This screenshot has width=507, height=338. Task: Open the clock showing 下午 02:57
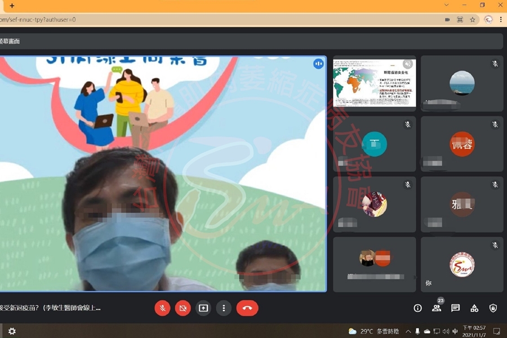(474, 331)
